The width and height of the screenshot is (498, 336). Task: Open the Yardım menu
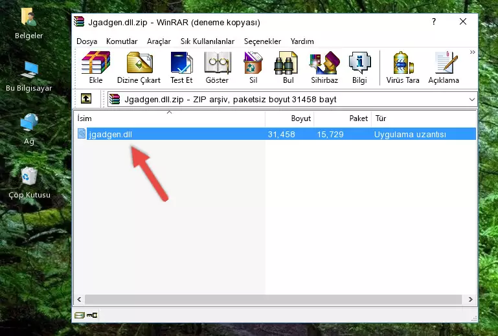pos(302,41)
